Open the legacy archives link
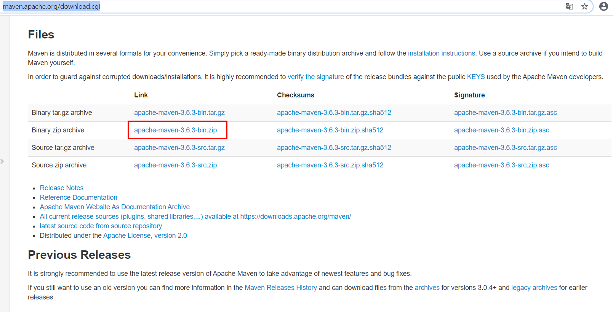Viewport: 613px width, 312px height. pos(534,288)
